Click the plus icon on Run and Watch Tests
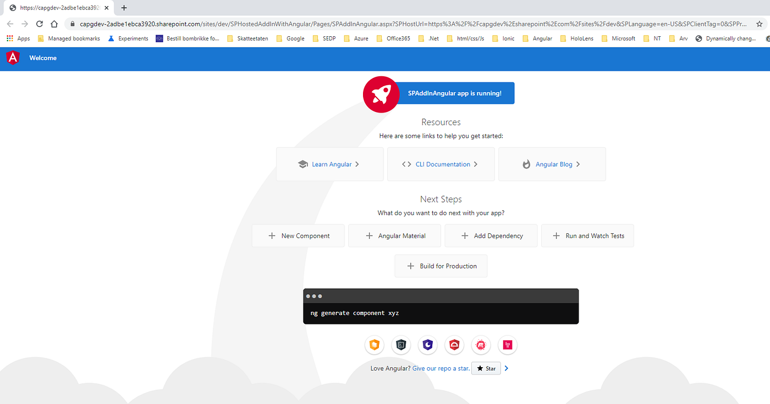Viewport: 770px width, 404px height. tap(556, 236)
